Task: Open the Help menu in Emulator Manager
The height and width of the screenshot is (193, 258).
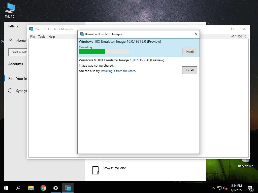Action: click(52, 37)
